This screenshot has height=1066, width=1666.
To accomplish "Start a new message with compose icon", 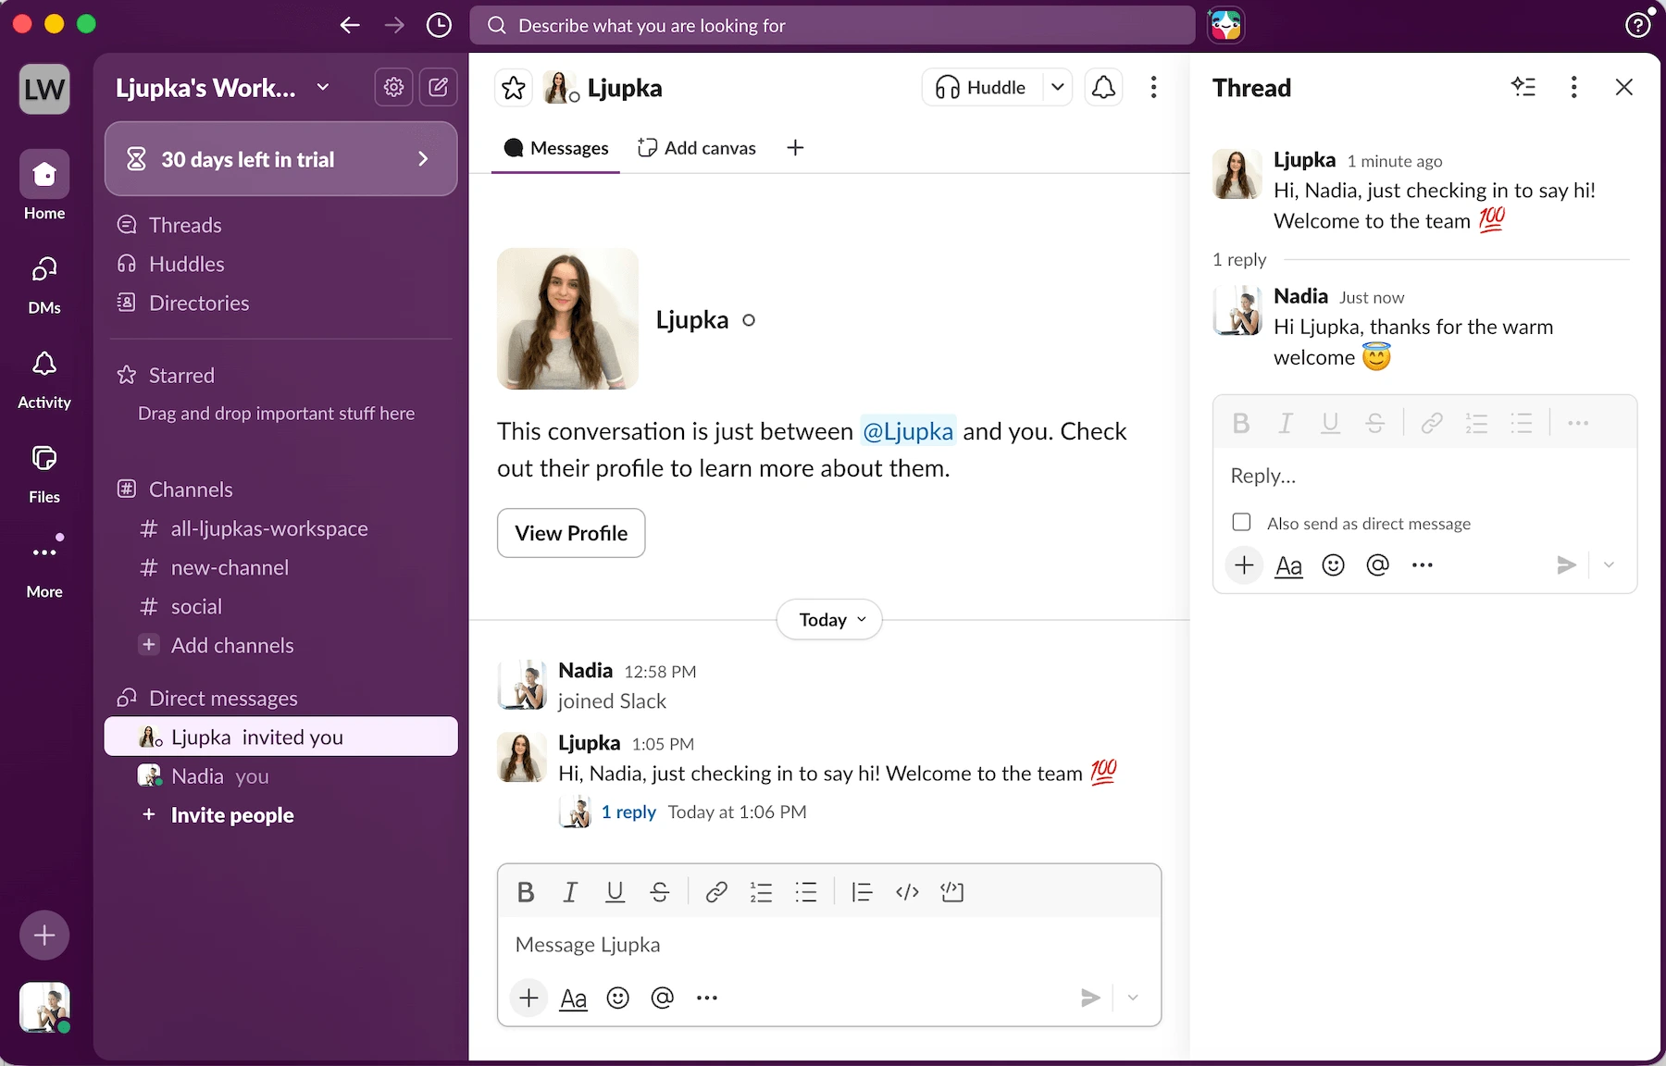I will pyautogui.click(x=438, y=87).
